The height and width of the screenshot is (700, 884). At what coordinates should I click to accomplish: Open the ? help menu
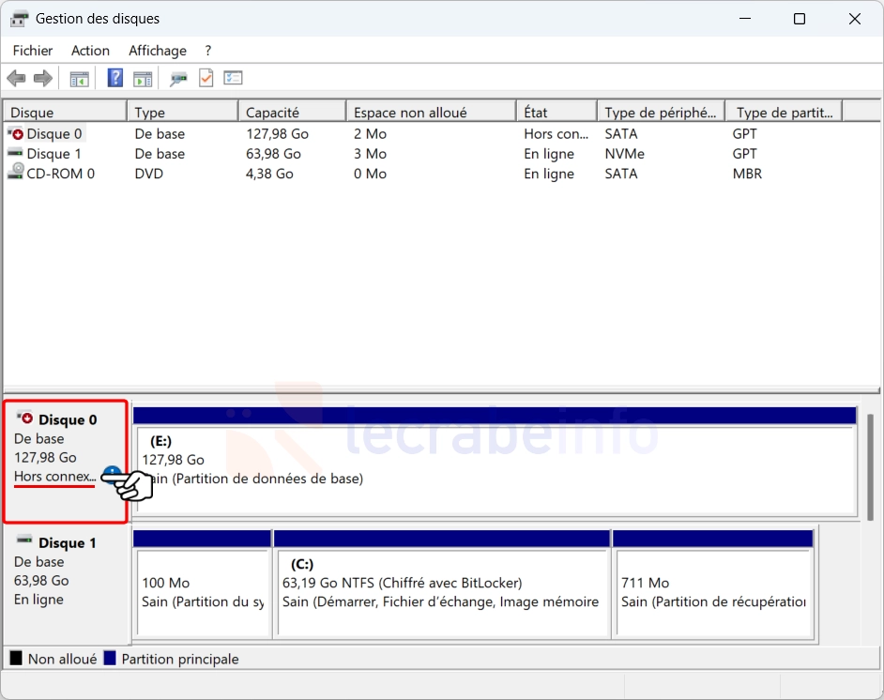208,51
